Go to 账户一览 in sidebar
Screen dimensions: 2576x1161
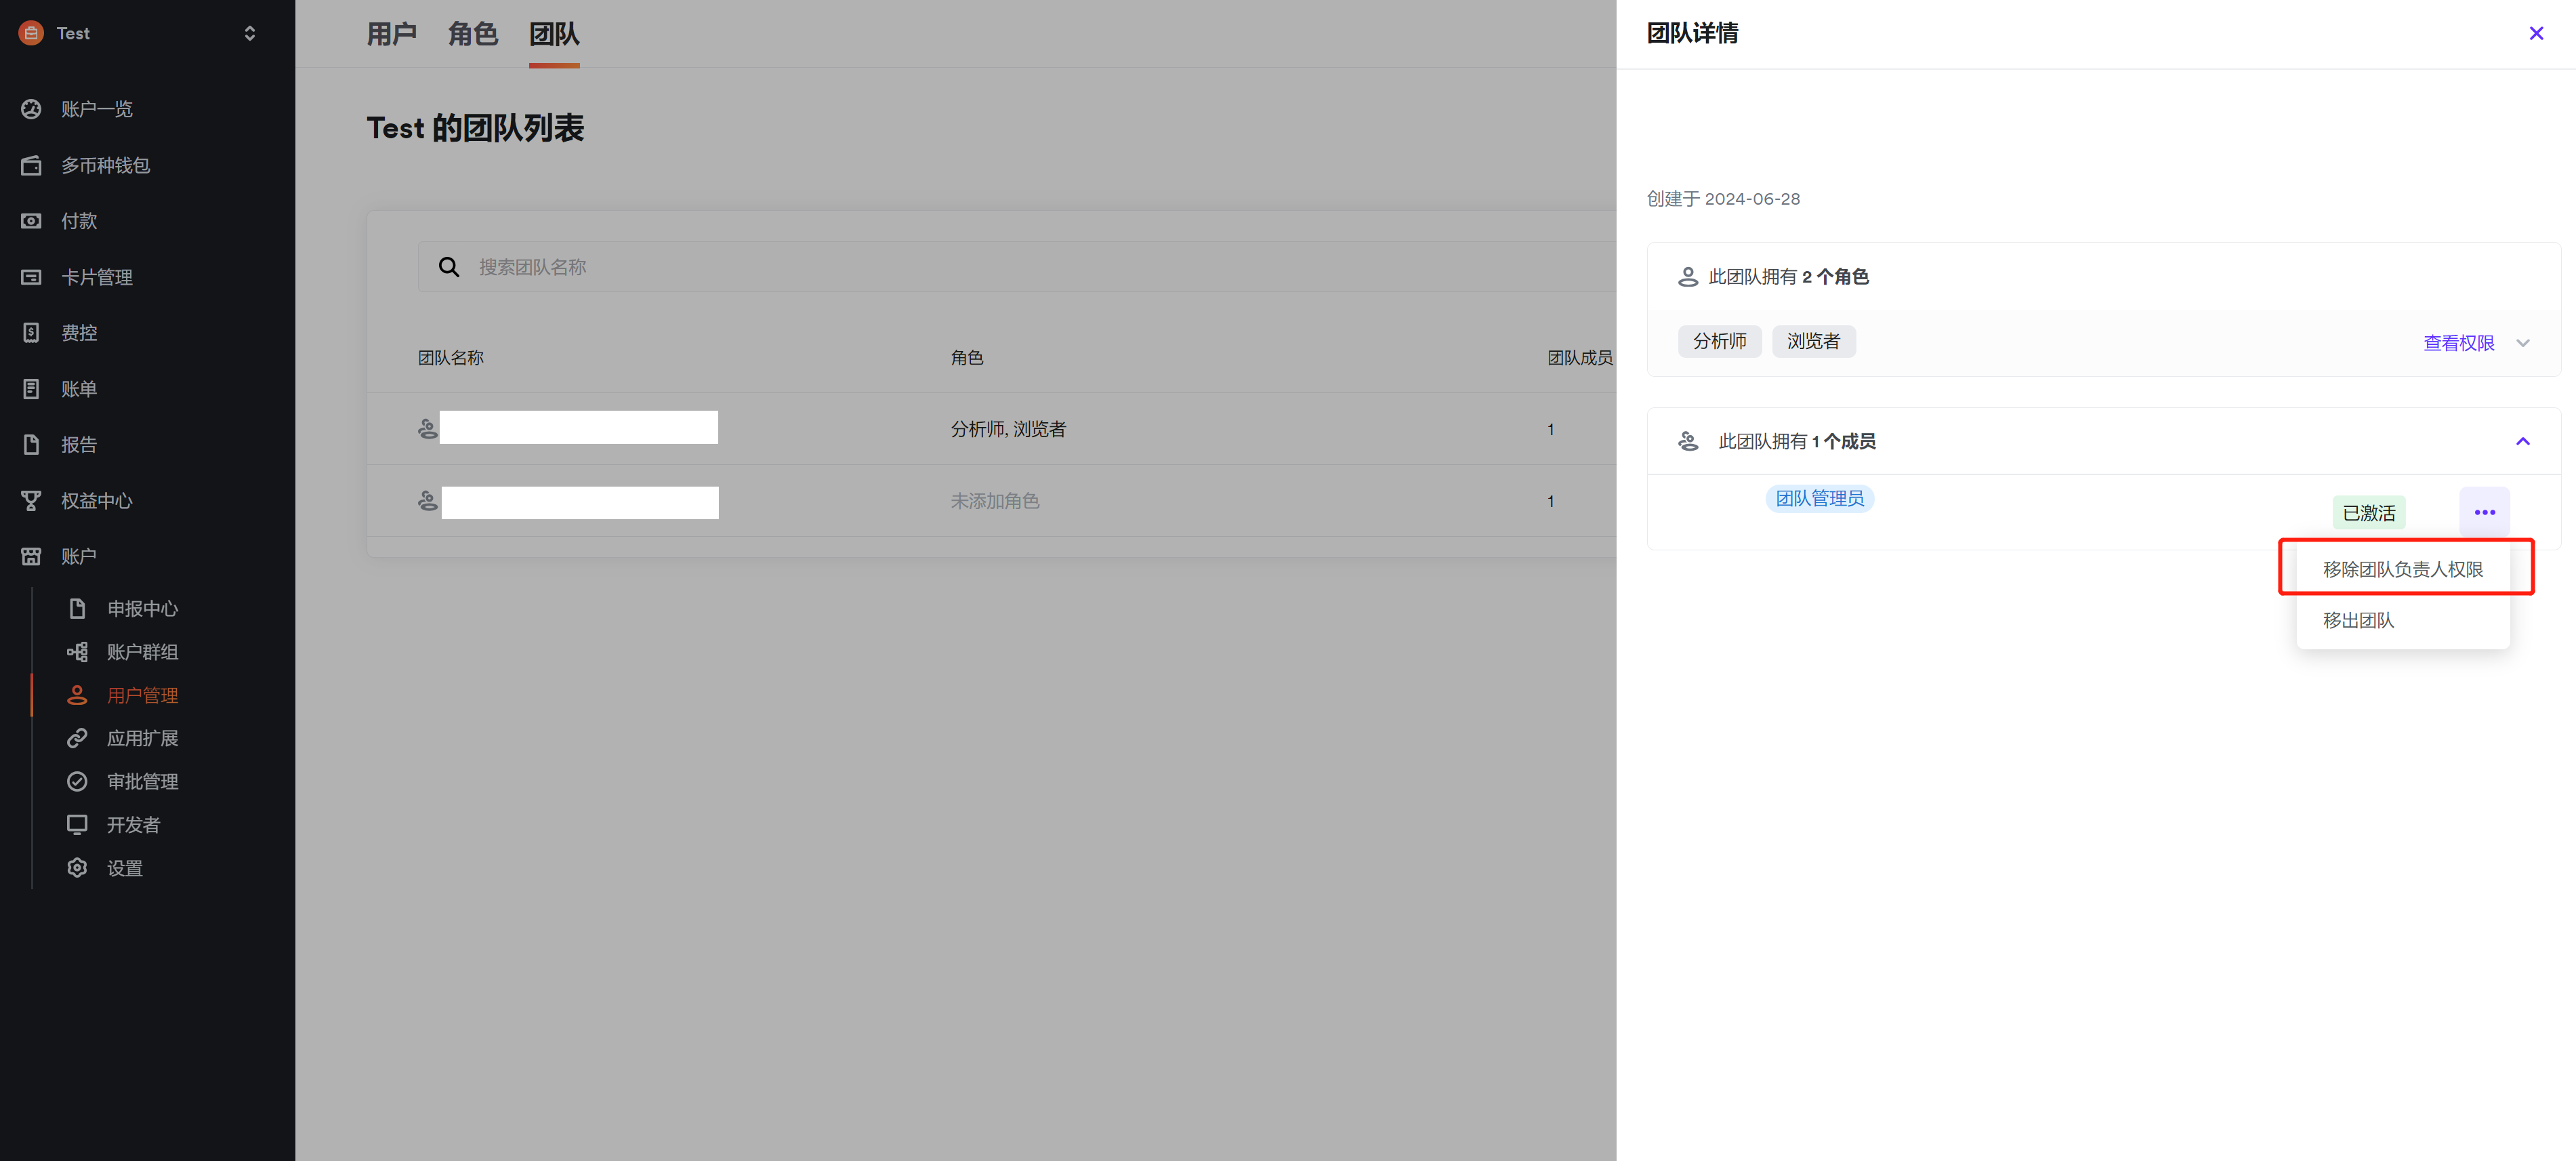click(x=97, y=109)
